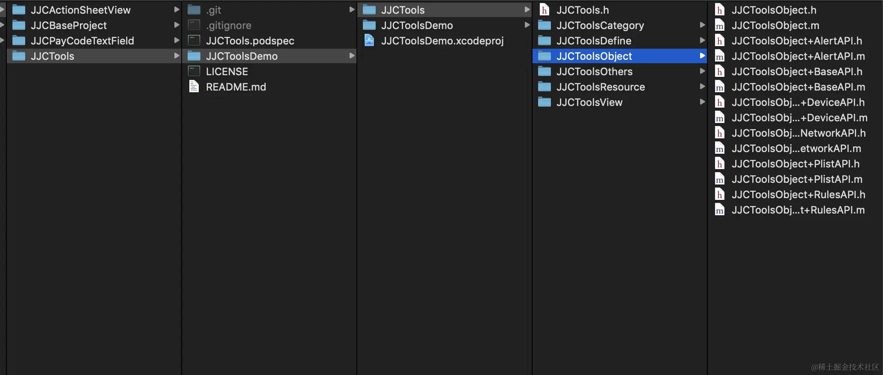Click the JJCTools.podspec file icon
Screen dimensions: 883x375
point(194,41)
